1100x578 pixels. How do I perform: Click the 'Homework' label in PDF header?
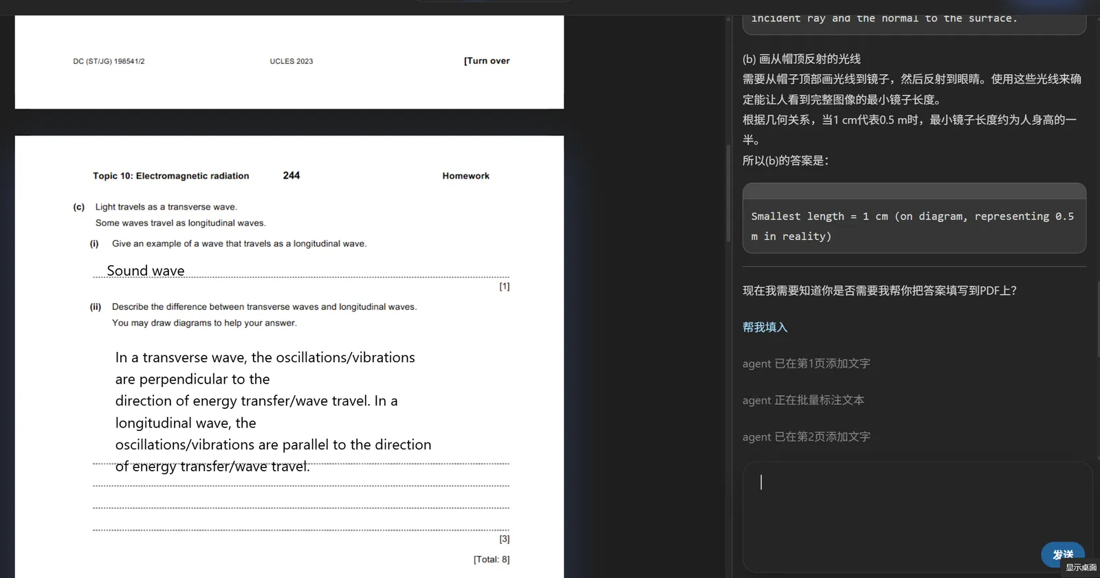pyautogui.click(x=465, y=176)
